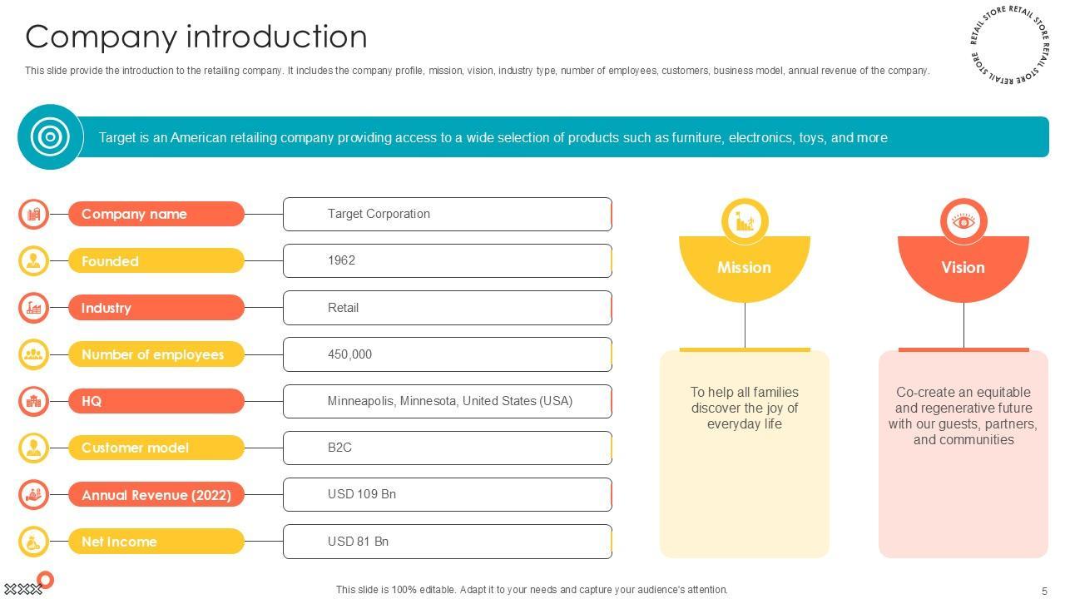This screenshot has width=1065, height=599.
Task: Select the Minneapolis headquarters value box
Action: click(448, 401)
